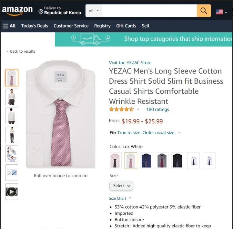This screenshot has width=233, height=229.
Task: Expand the search category All dropdown
Action: pos(94,11)
